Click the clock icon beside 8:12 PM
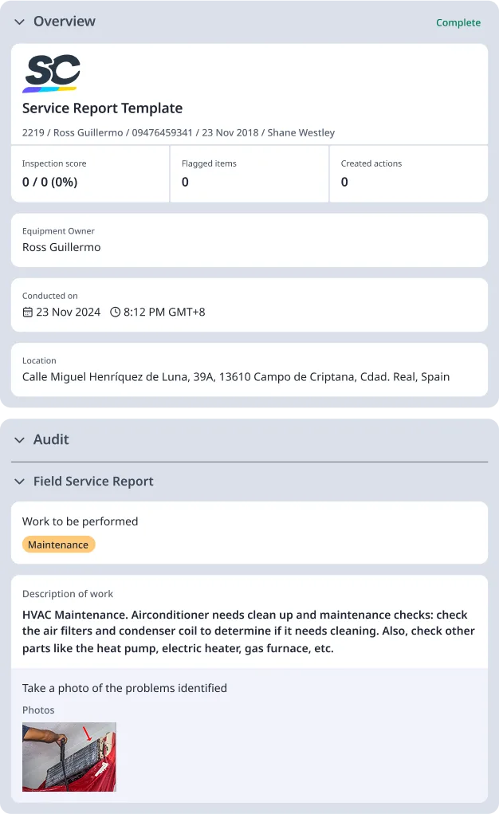499x814 pixels. tap(115, 313)
